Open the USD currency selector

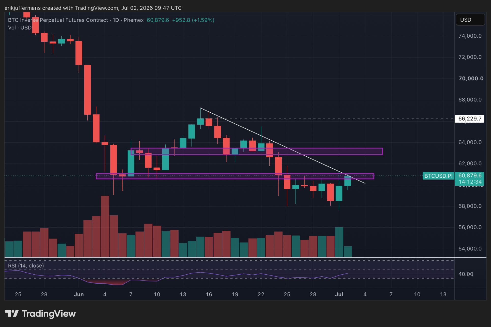(470, 20)
